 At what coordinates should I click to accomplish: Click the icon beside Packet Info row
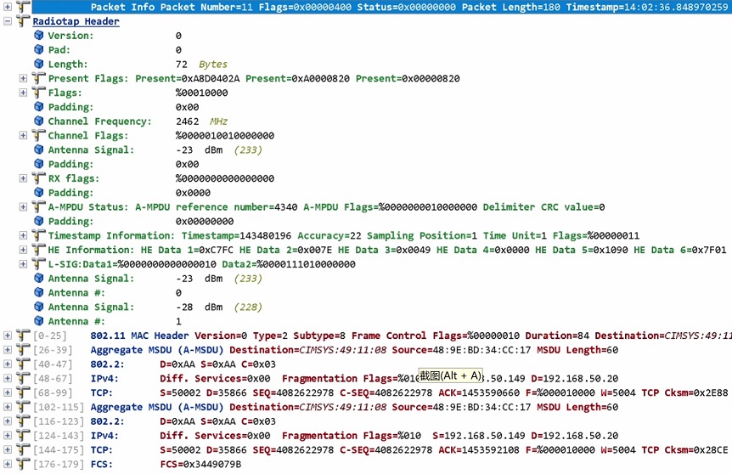tap(23, 7)
